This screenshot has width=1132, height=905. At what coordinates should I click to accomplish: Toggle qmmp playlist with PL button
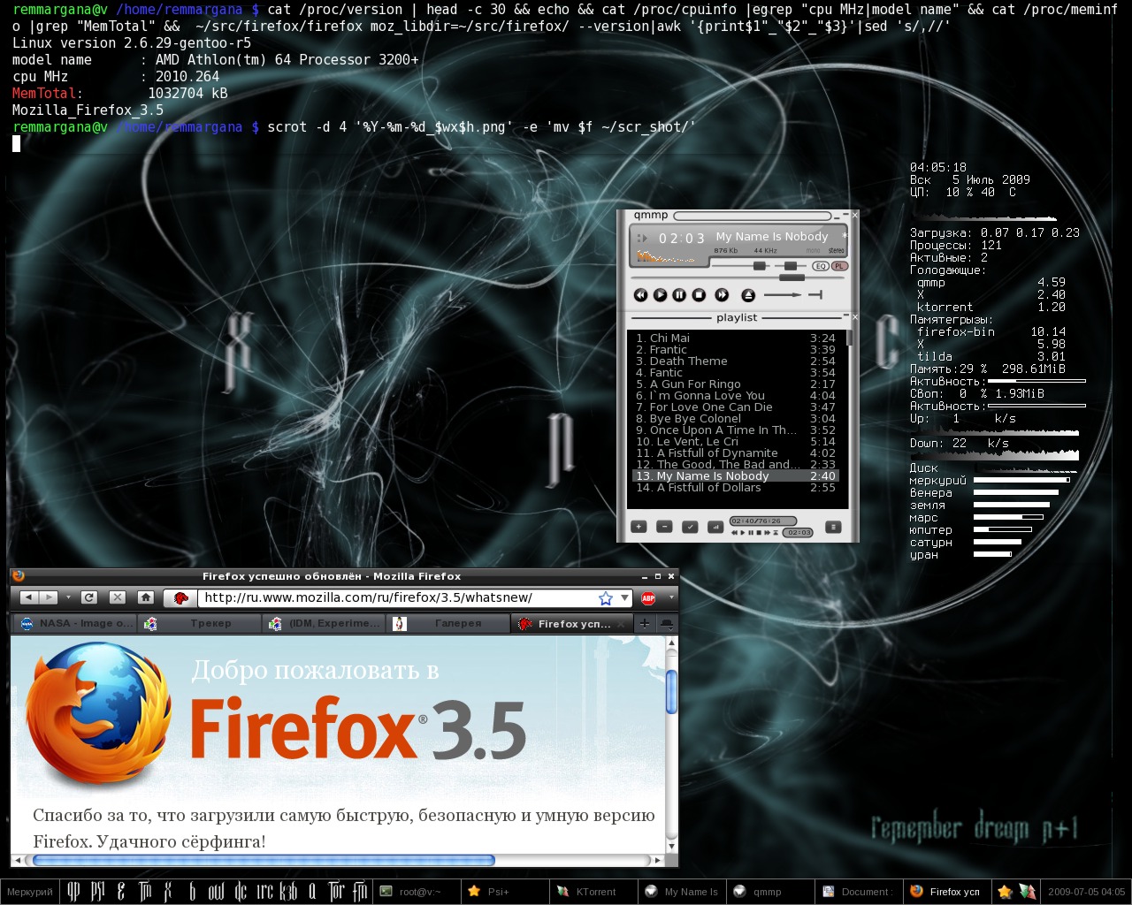(x=839, y=266)
